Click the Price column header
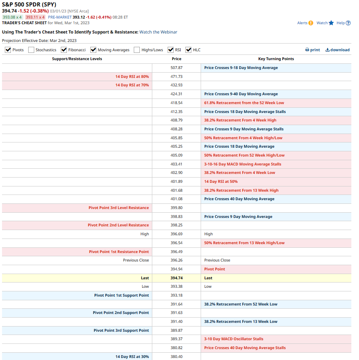This screenshot has height=360, width=359. pyautogui.click(x=176, y=59)
